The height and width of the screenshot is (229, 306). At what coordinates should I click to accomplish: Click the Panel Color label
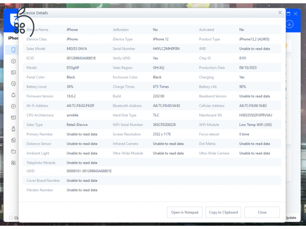(x=35, y=77)
